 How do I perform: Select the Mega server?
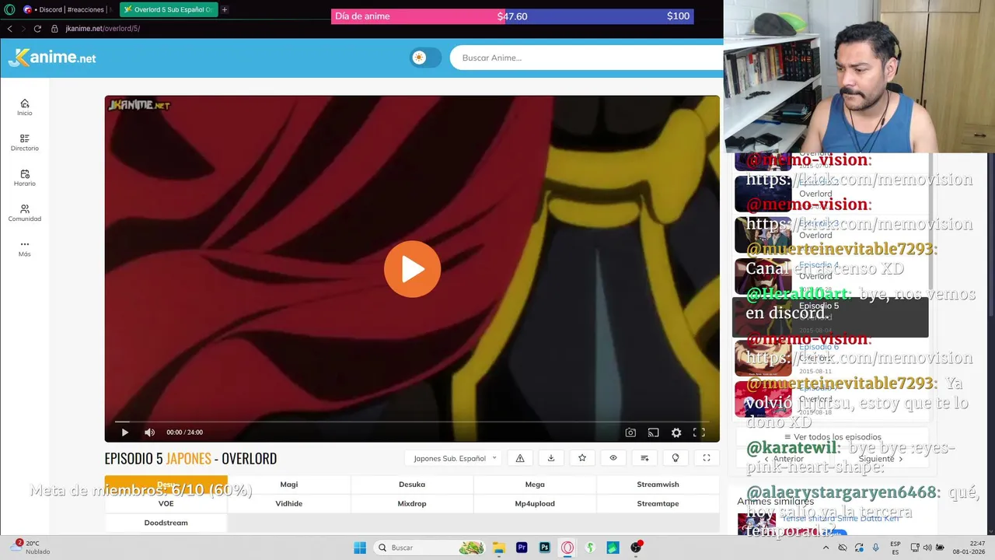click(x=535, y=484)
